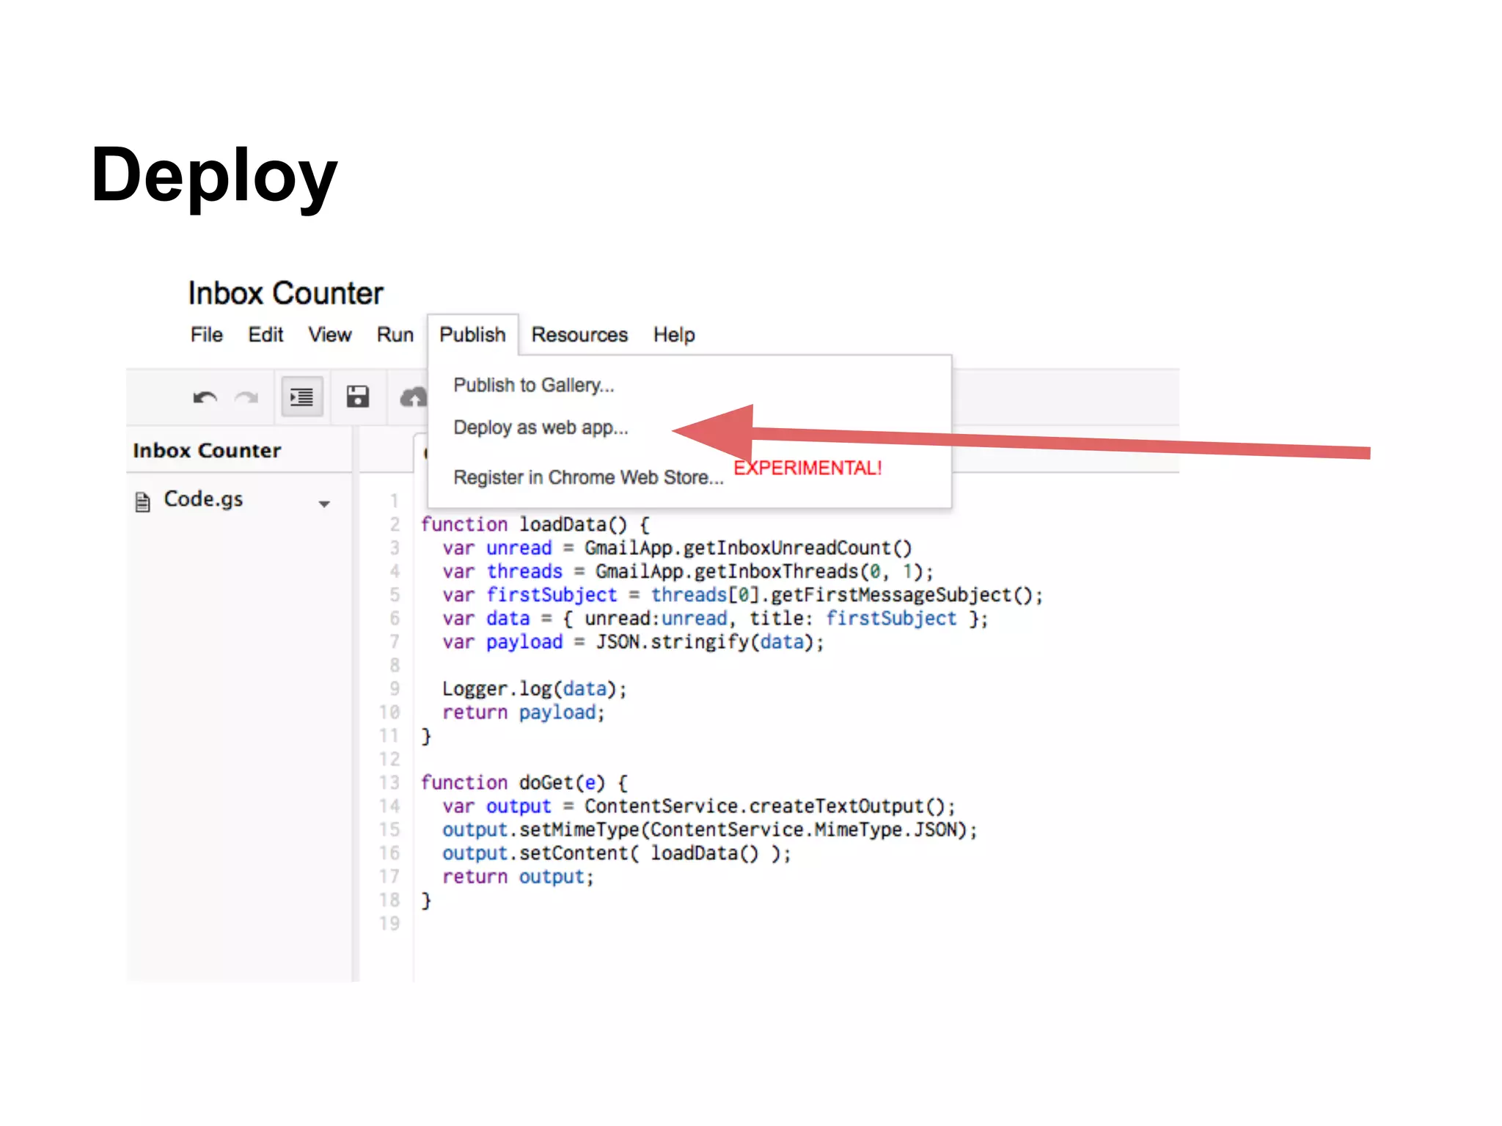Expand the Code.gs dropdown arrow
The height and width of the screenshot is (1126, 1502).
point(324,504)
